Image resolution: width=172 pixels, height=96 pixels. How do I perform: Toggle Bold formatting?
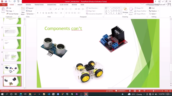pos(38,13)
